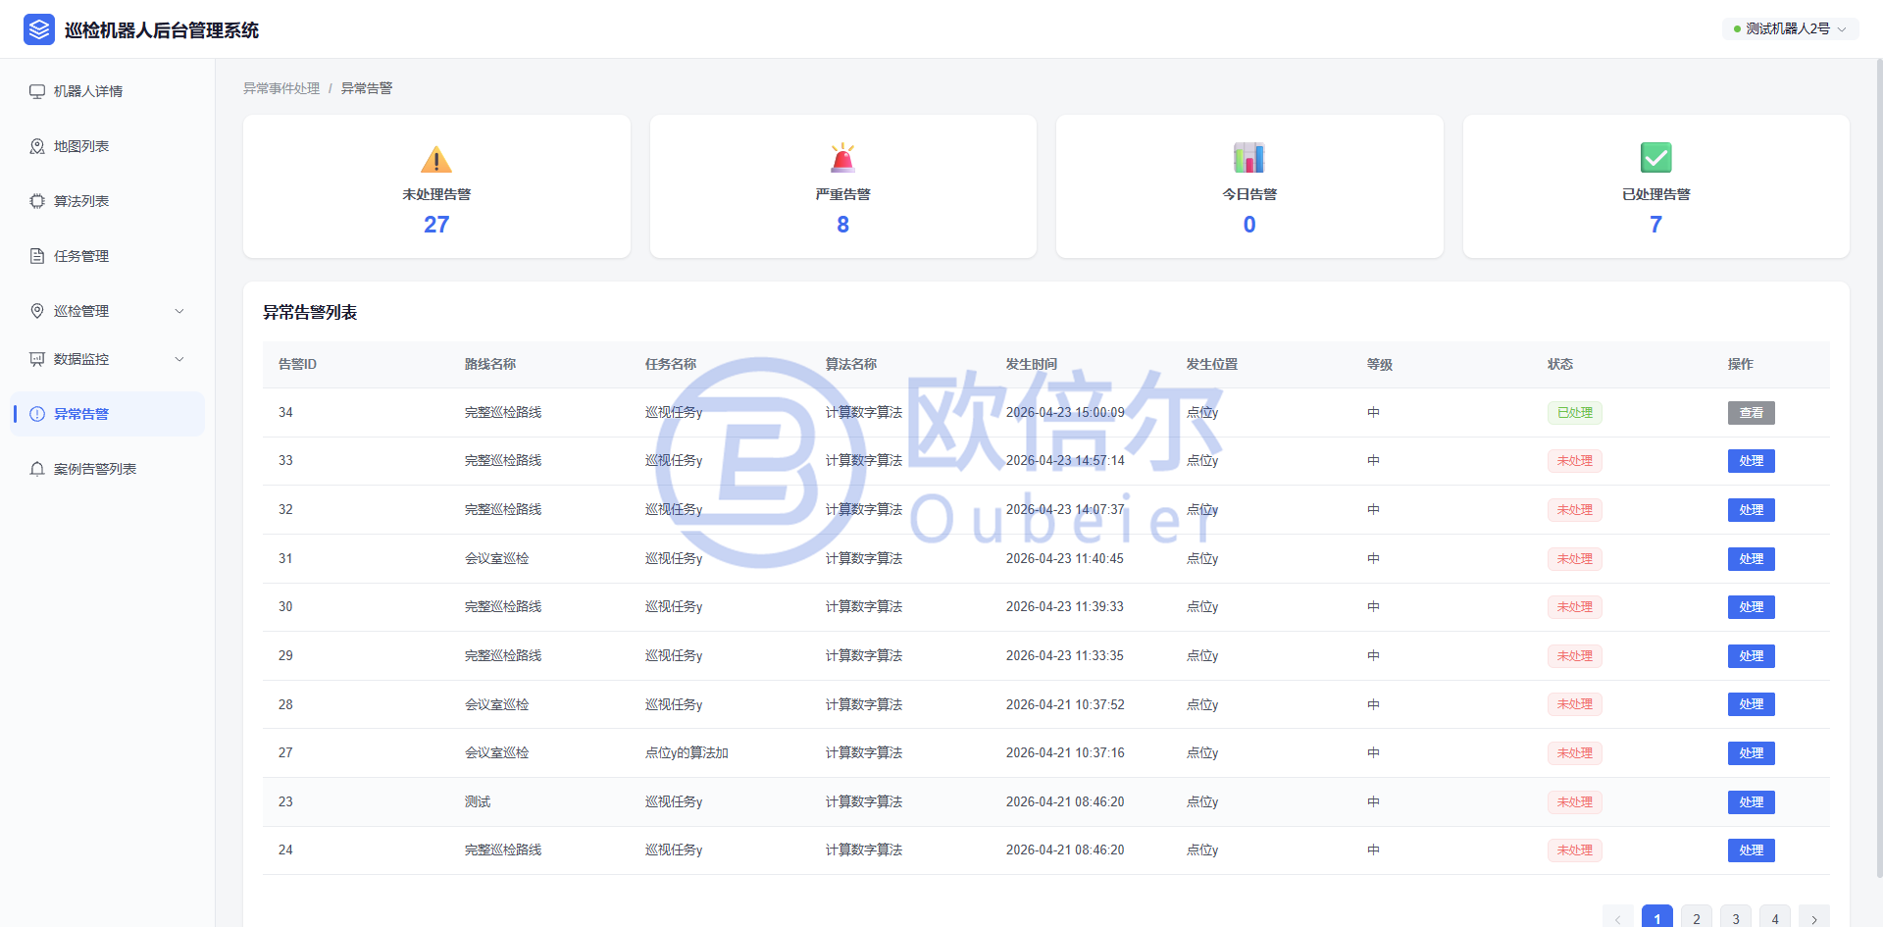The image size is (1883, 927).
Task: Click the chip icon beside 算法列表
Action: tap(37, 201)
